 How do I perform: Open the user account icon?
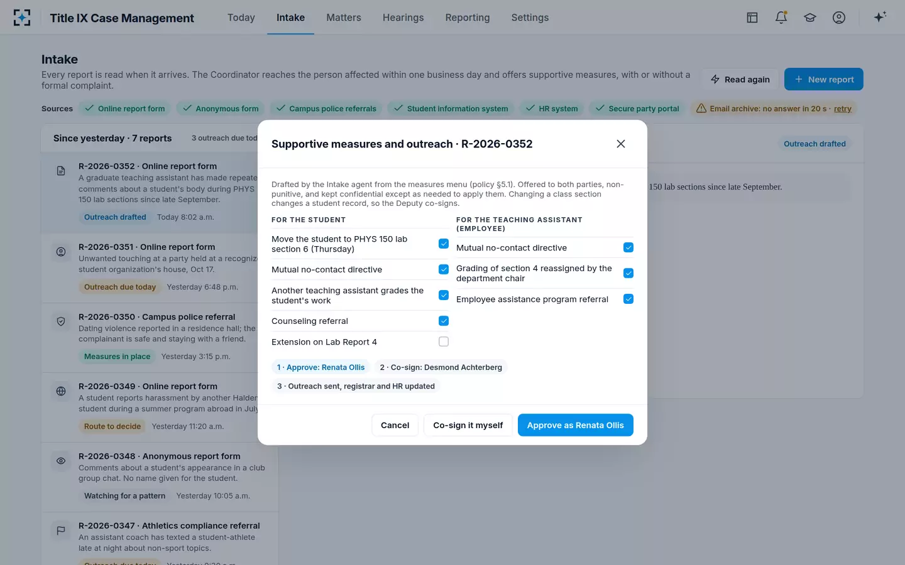pos(839,18)
